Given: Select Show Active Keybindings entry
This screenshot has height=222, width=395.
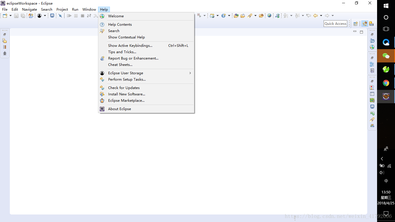Looking at the screenshot, I should point(146,46).
